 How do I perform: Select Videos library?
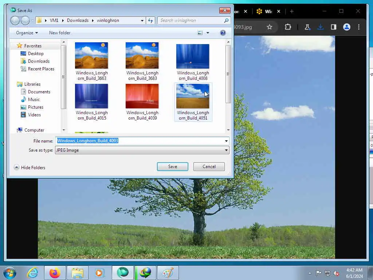coord(34,115)
